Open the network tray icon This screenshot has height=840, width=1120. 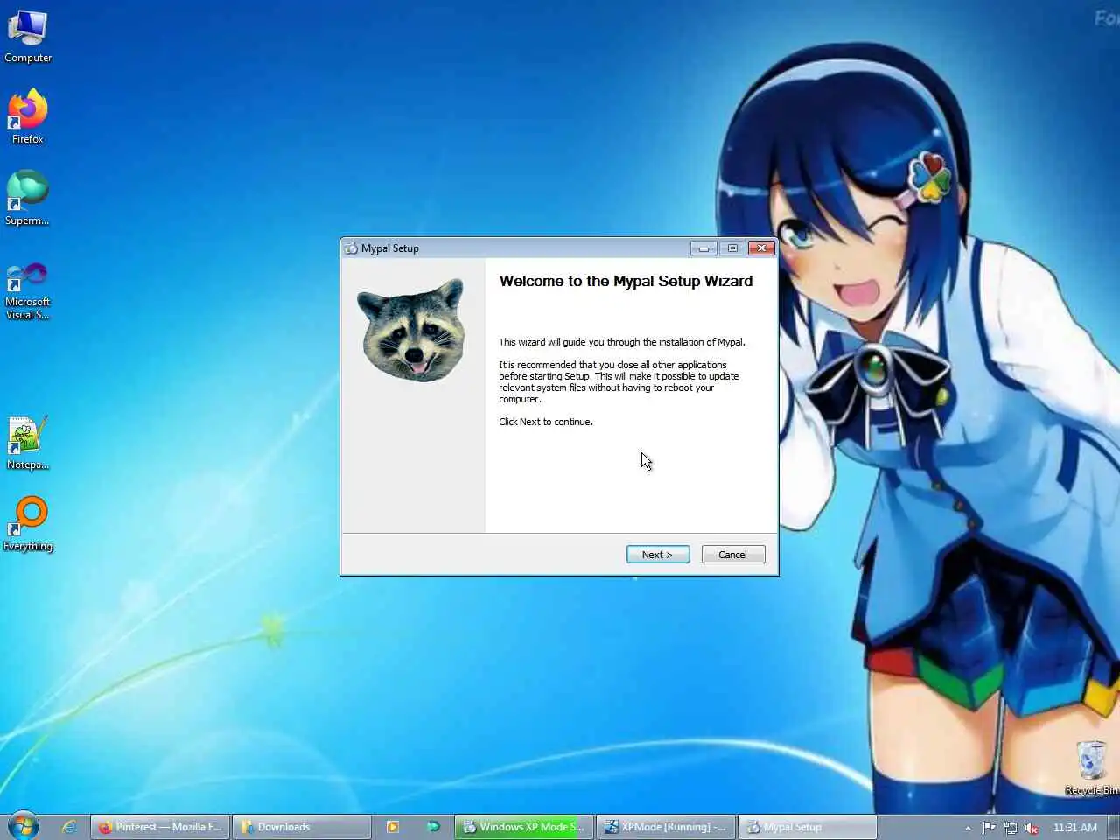point(1011,828)
